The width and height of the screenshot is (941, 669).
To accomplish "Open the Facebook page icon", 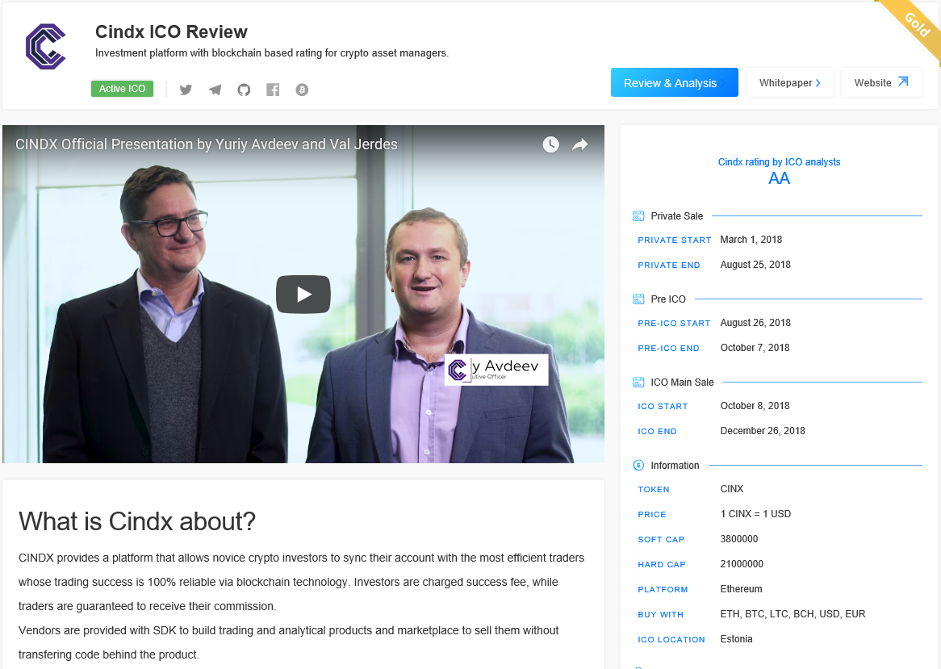I will (273, 90).
